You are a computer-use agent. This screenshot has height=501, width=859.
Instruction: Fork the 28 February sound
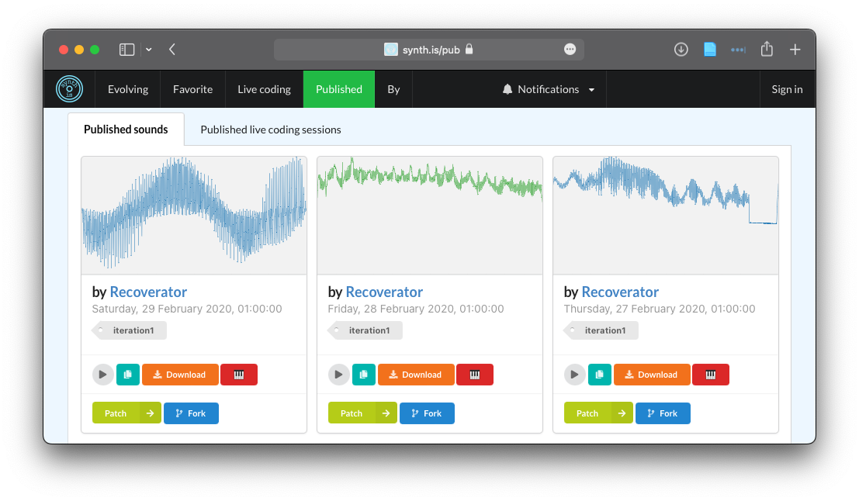(428, 413)
